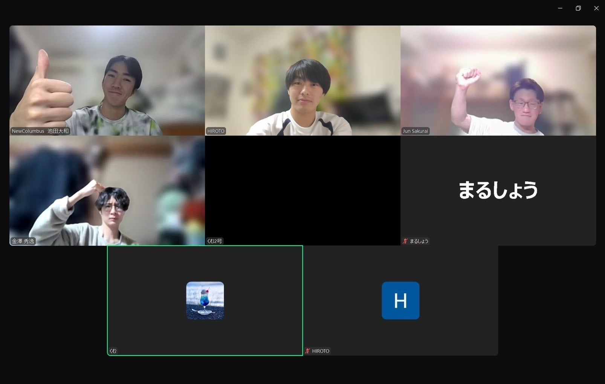Click the muted microphone icon beside まるしょう
Image resolution: width=605 pixels, height=384 pixels.
click(x=405, y=241)
